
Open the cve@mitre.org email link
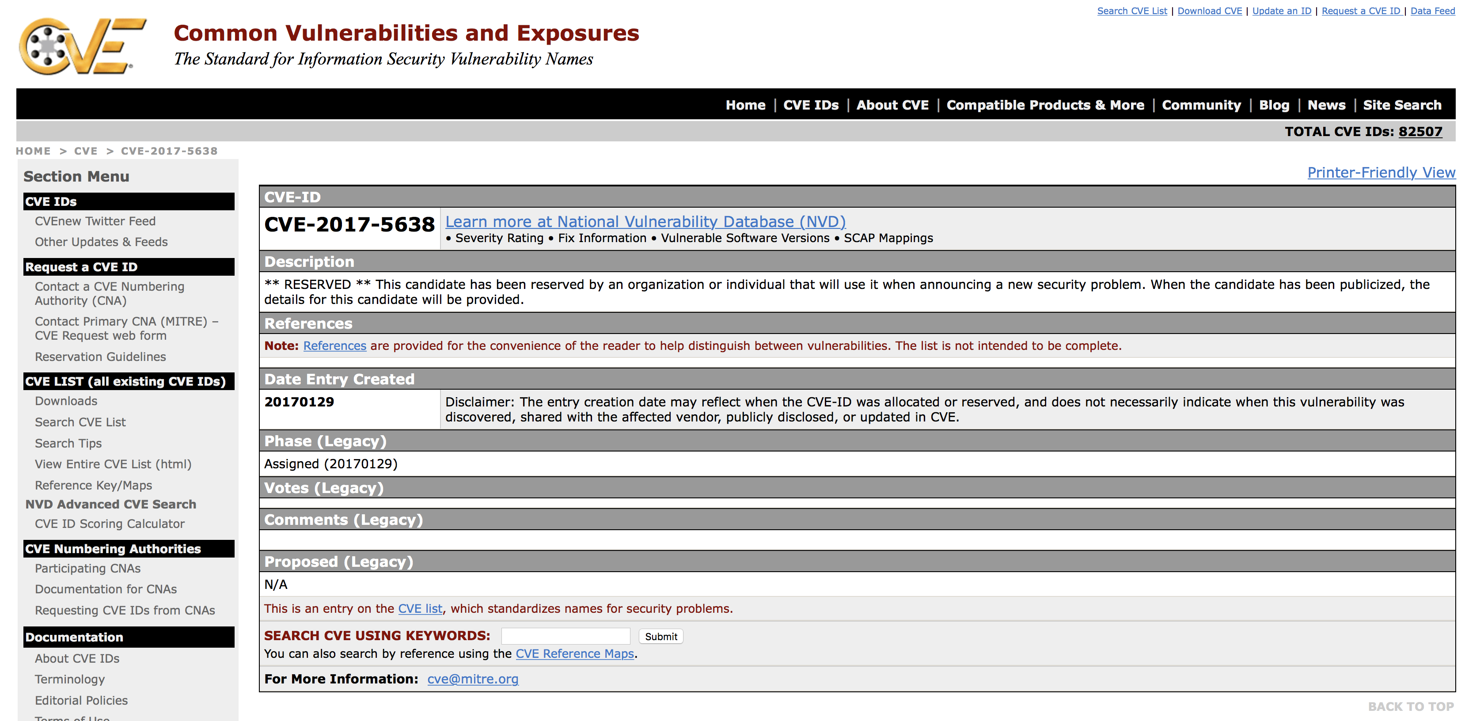coord(473,679)
